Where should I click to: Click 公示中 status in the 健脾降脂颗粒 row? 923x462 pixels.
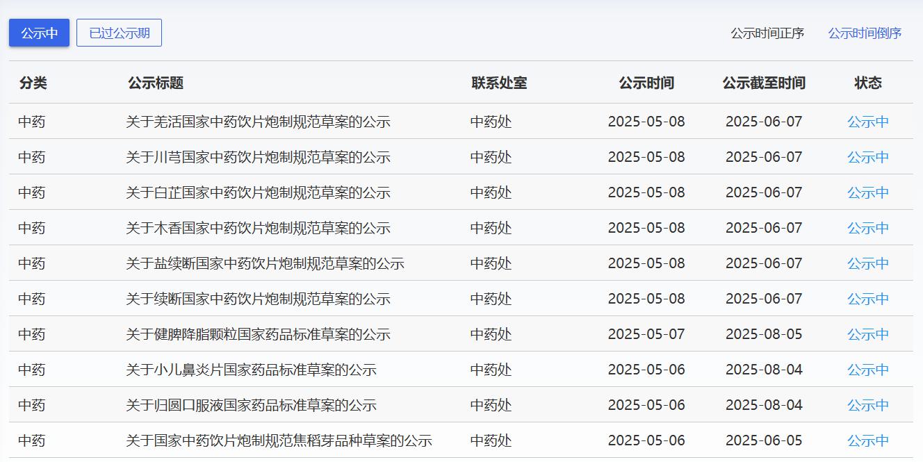point(867,334)
